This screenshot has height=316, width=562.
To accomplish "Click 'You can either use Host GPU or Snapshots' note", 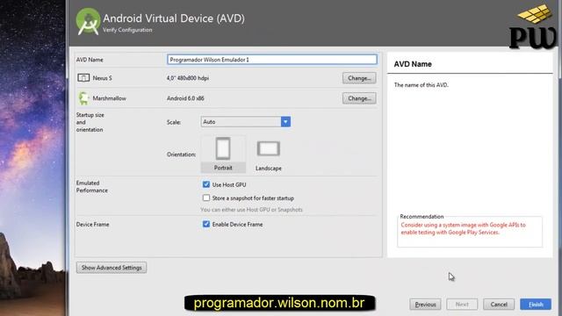I will 252,210.
